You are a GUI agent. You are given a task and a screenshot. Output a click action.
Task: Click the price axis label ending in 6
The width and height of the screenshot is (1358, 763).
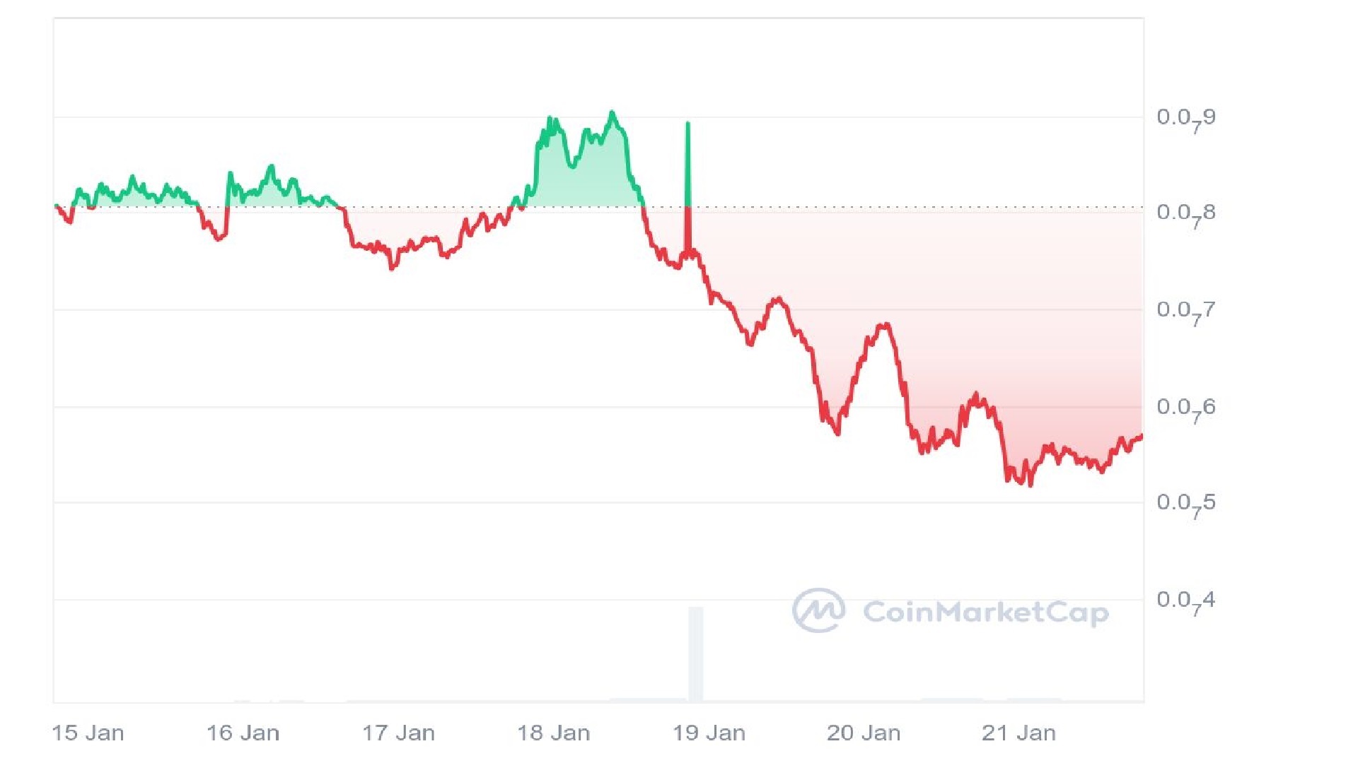click(1186, 408)
